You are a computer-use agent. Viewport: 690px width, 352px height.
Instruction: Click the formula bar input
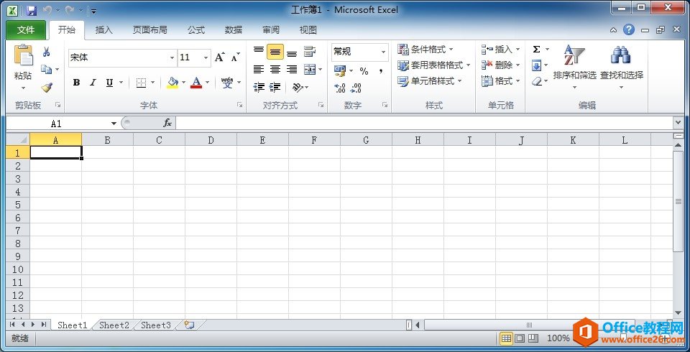click(424, 124)
